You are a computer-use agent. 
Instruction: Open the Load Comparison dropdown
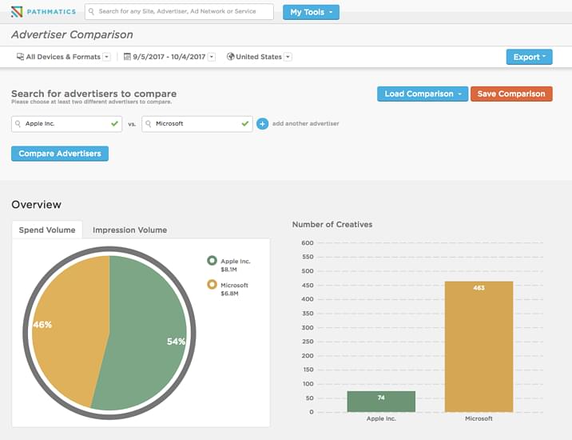(x=423, y=94)
